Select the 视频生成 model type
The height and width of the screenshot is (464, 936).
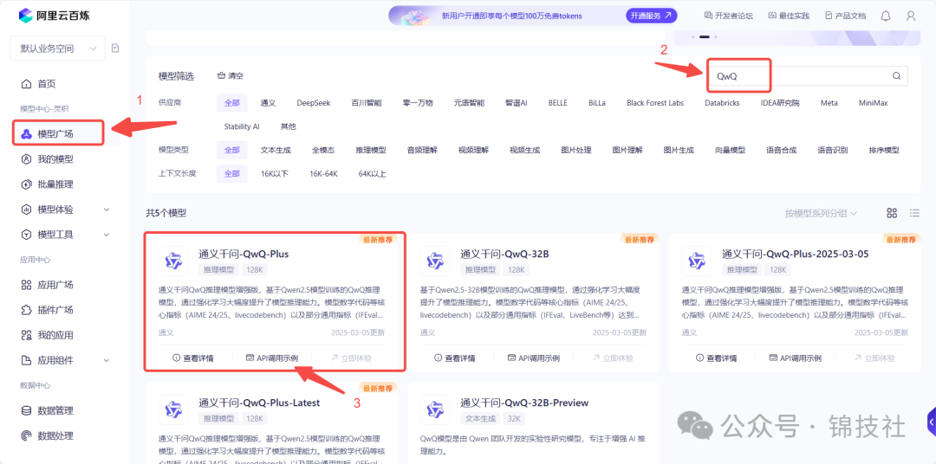point(524,151)
